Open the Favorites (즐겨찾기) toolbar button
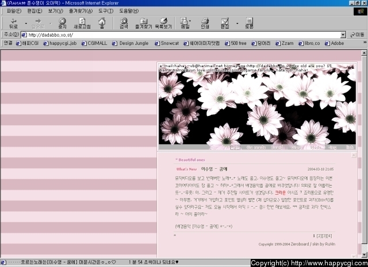 pyautogui.click(x=143, y=23)
